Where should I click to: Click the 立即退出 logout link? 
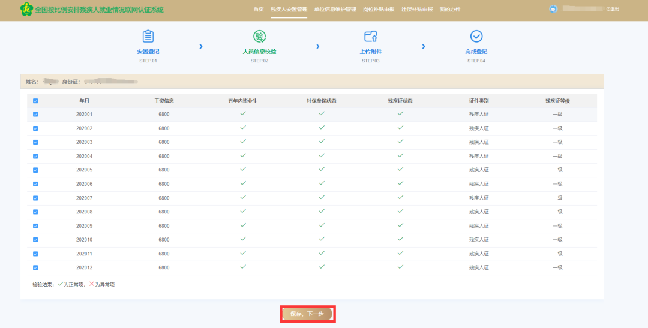[612, 10]
